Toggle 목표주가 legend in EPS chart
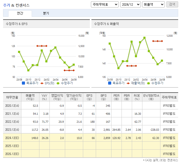 click(x=30, y=83)
